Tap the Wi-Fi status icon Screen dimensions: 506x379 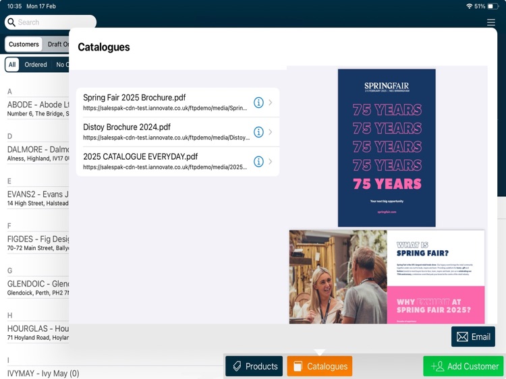click(469, 6)
